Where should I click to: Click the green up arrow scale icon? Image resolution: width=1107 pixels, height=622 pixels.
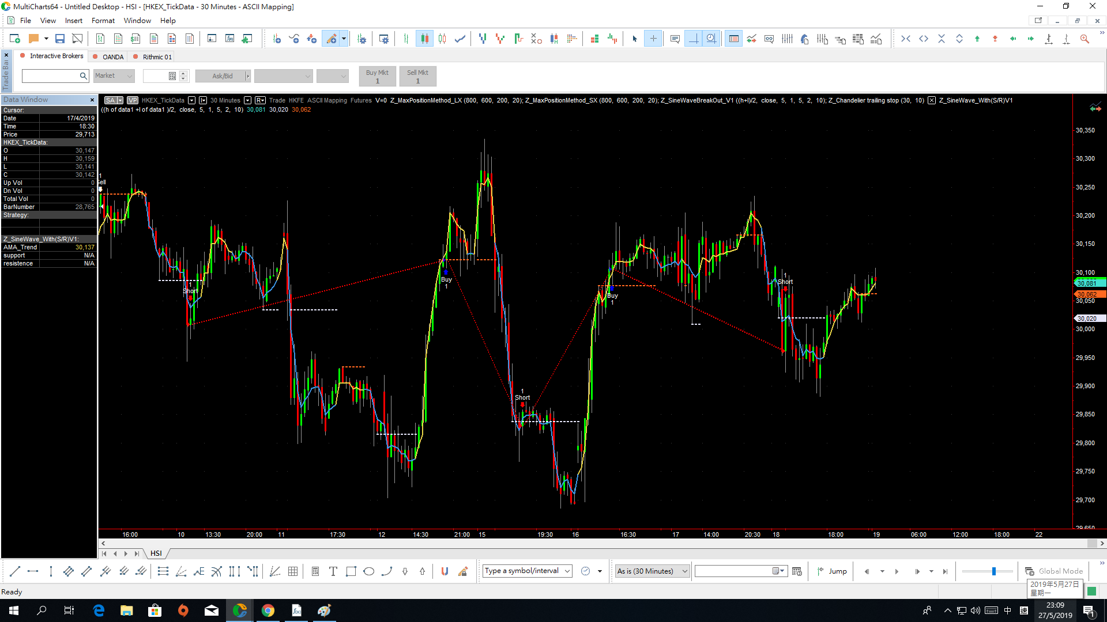click(x=977, y=39)
